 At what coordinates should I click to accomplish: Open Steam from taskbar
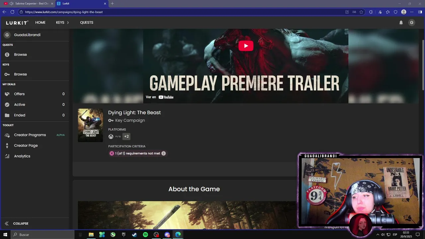click(x=134, y=235)
